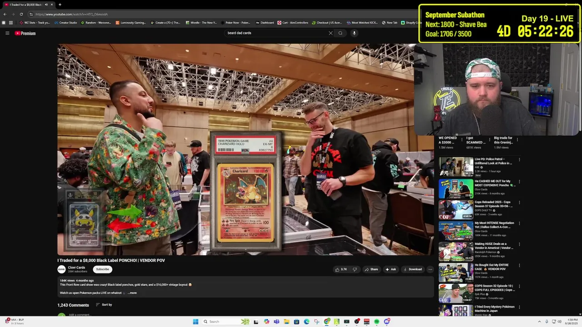Click the magnifier search button

[x=340, y=33]
